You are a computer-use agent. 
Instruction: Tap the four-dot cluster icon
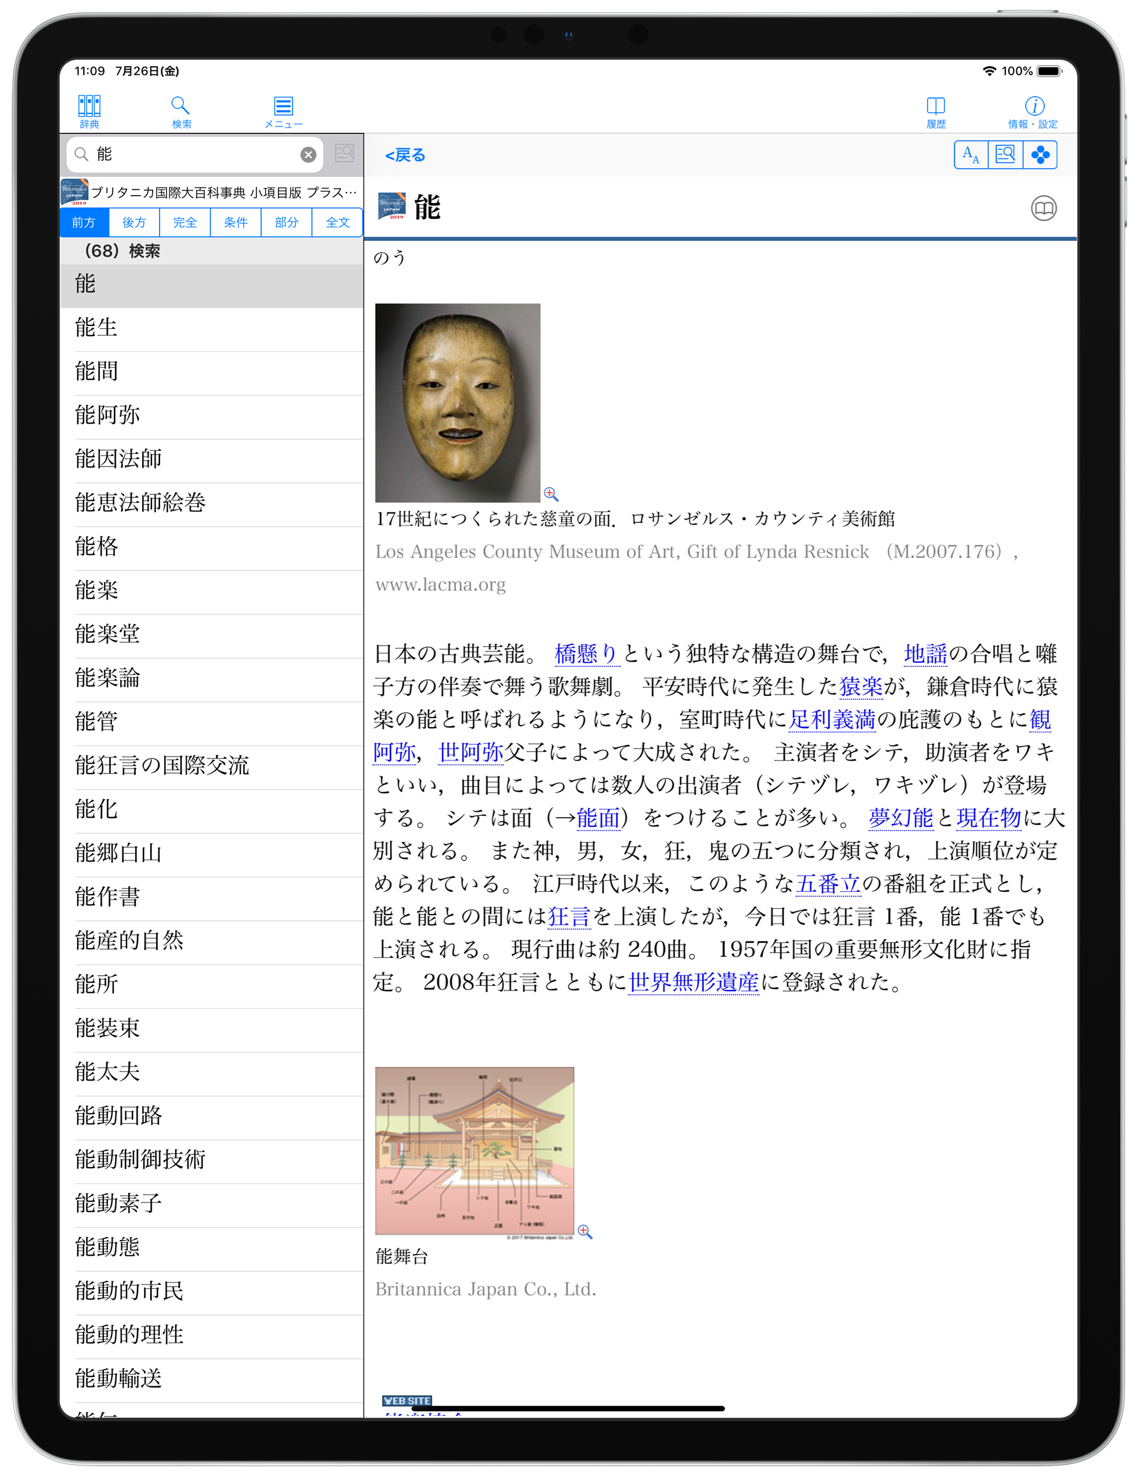pos(1040,155)
